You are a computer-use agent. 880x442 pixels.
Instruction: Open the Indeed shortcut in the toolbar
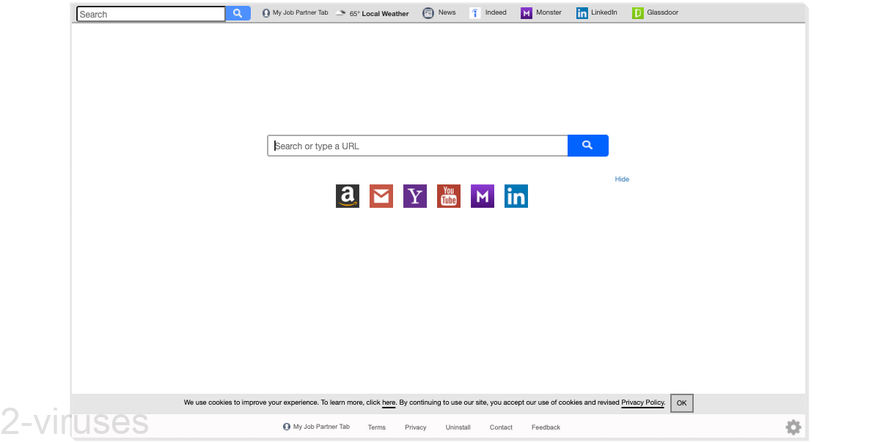coord(488,12)
